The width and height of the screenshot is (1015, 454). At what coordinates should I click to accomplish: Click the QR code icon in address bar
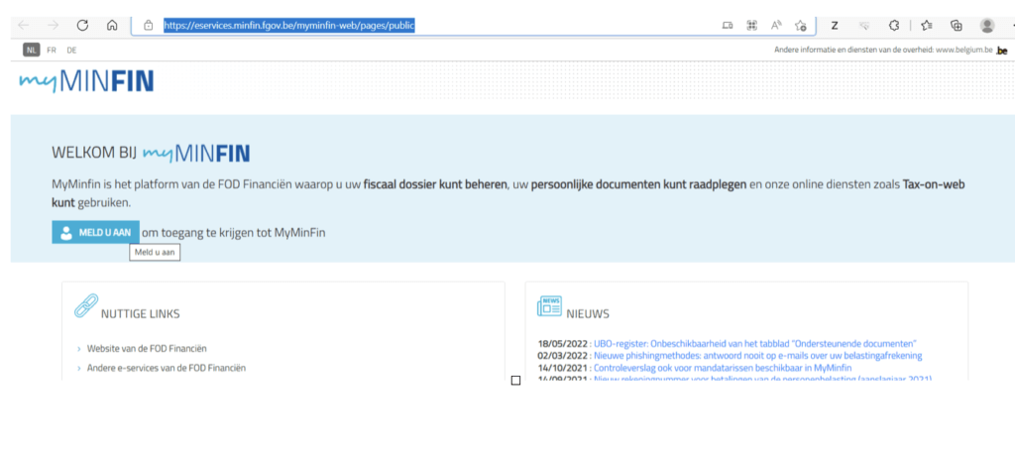tap(751, 26)
